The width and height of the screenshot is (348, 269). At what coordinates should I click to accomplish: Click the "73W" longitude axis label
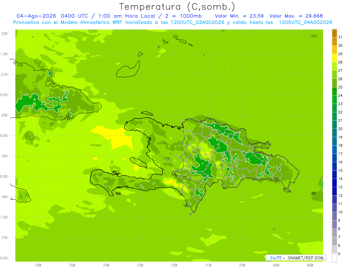tap(140, 265)
